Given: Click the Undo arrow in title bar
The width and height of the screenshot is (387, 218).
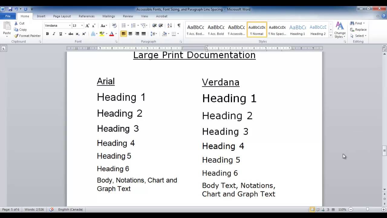Looking at the screenshot, I should [x=16, y=9].
